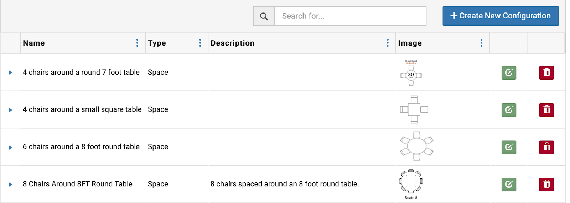The width and height of the screenshot is (570, 203).
Task: Open the Type column options menu
Action: coord(200,43)
